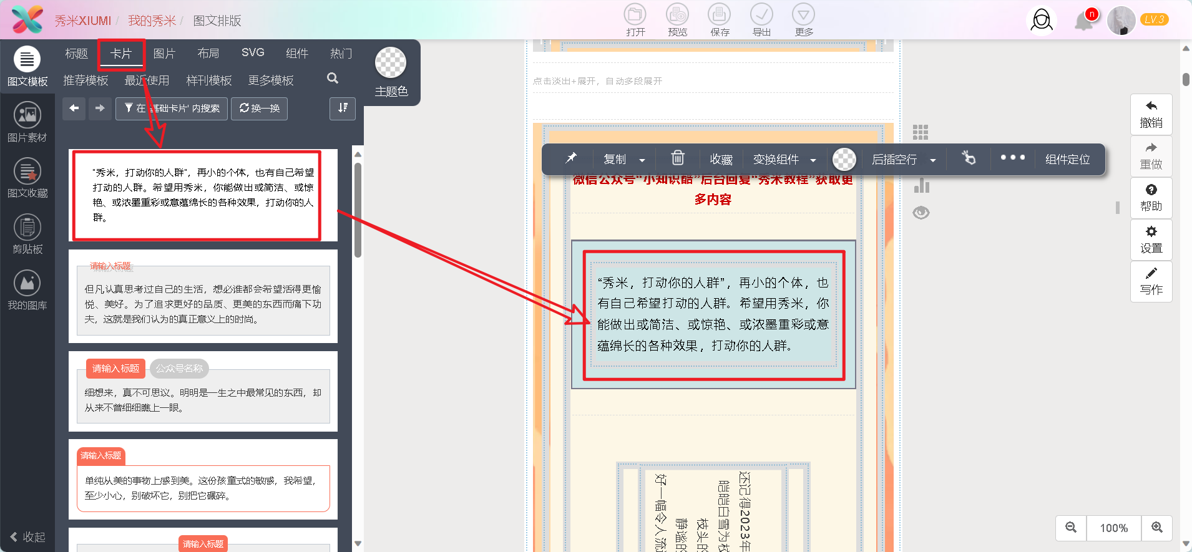Toggle template sort order icon

pyautogui.click(x=343, y=109)
